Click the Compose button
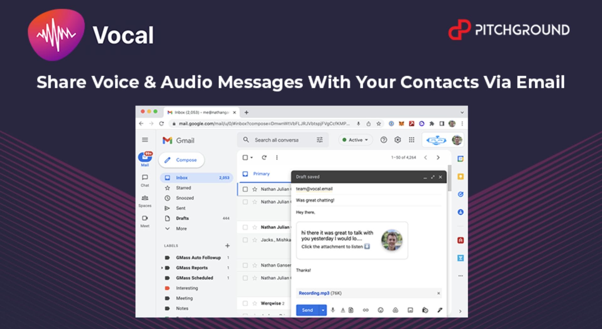Screen dimensions: 602x329 182,160
